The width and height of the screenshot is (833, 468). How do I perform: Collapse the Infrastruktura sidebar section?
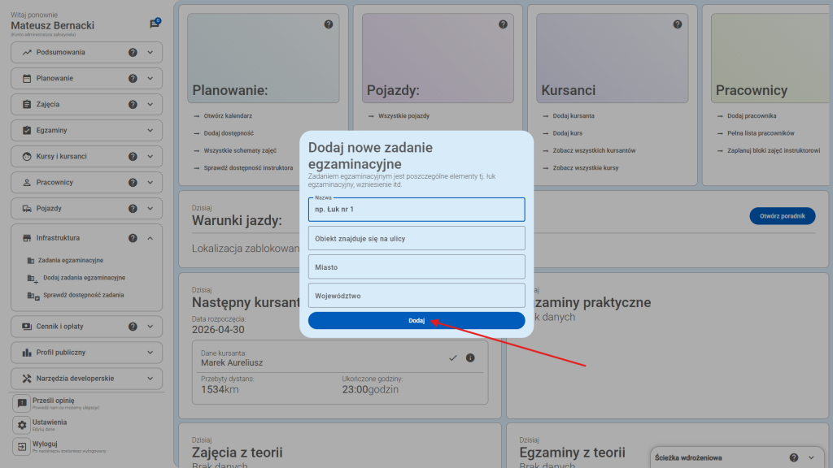[x=150, y=238]
